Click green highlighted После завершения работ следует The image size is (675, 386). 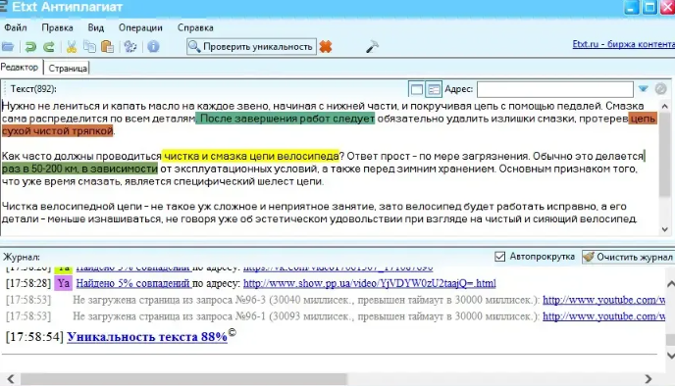click(286, 119)
